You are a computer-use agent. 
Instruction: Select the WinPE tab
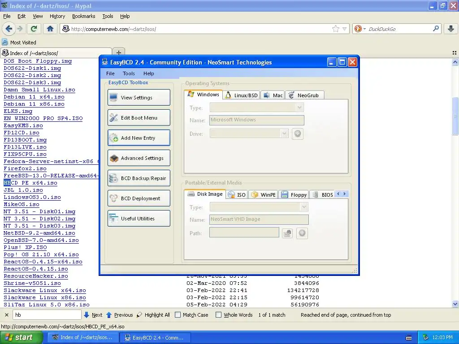pos(264,194)
